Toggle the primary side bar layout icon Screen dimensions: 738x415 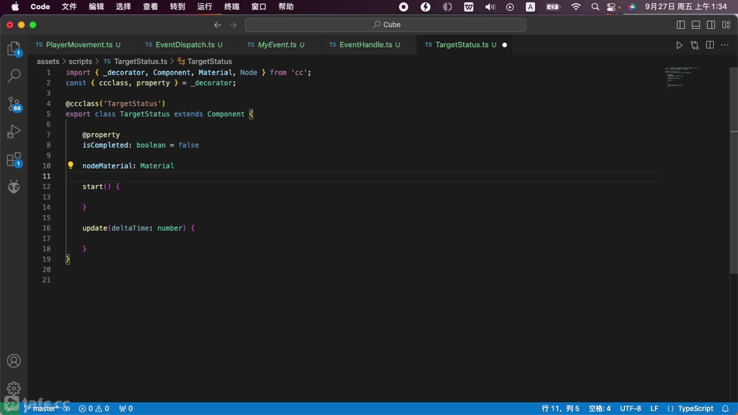[x=681, y=25]
